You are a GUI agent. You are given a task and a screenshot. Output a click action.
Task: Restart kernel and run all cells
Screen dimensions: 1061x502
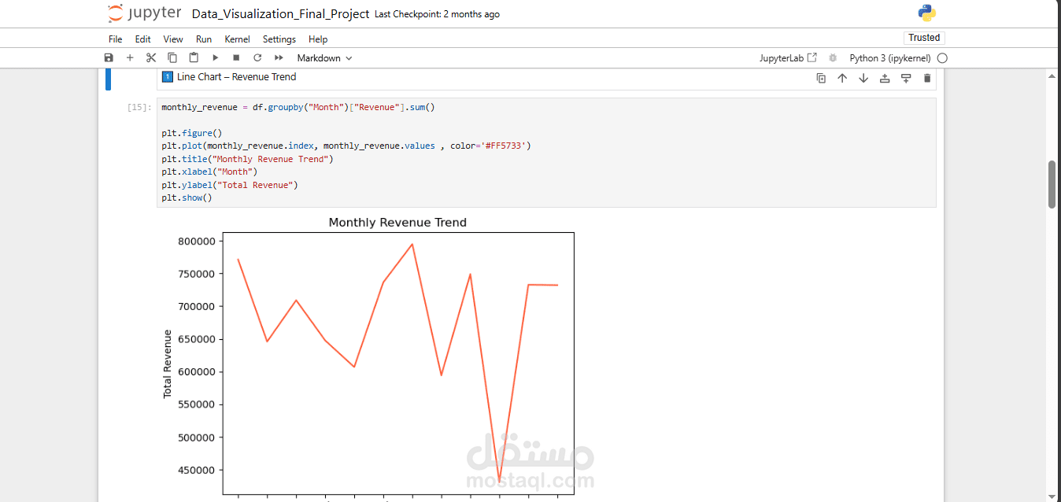point(278,57)
